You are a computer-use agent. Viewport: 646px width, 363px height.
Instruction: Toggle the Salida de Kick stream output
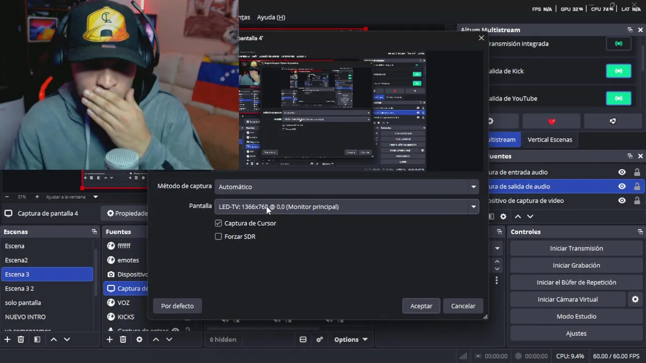(x=619, y=71)
